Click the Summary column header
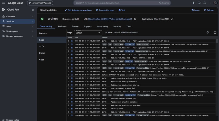The image size is (219, 121). coord(105,38)
